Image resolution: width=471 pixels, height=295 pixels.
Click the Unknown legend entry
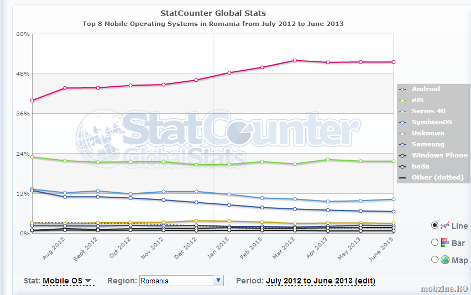[427, 133]
